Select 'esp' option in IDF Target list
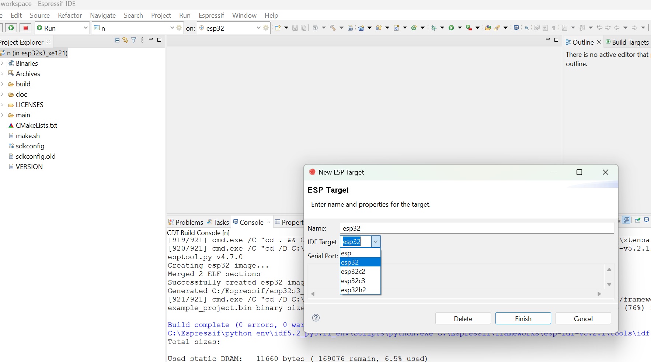Viewport: 651px width, 362px height. pyautogui.click(x=360, y=253)
